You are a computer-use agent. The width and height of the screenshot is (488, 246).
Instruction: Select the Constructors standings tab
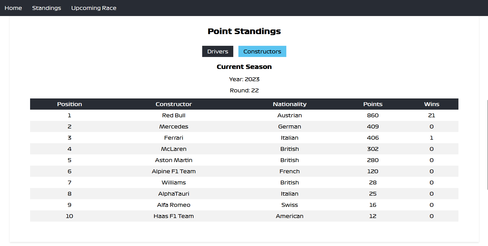coord(262,51)
